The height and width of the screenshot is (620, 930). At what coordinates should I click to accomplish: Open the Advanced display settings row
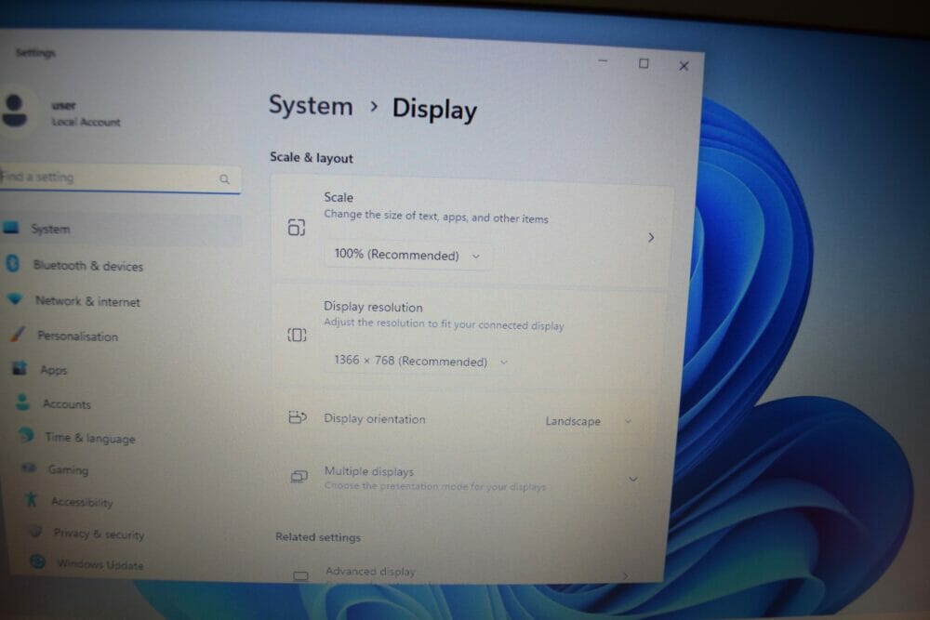pos(464,573)
